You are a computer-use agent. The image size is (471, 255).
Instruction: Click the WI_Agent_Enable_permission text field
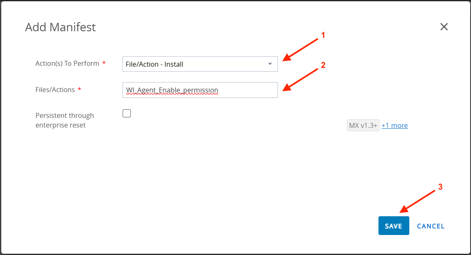tap(200, 90)
